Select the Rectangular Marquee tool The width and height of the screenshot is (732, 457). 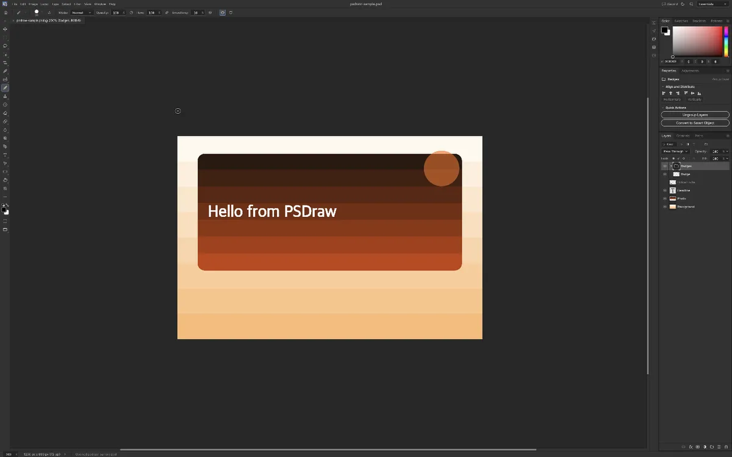(5, 37)
